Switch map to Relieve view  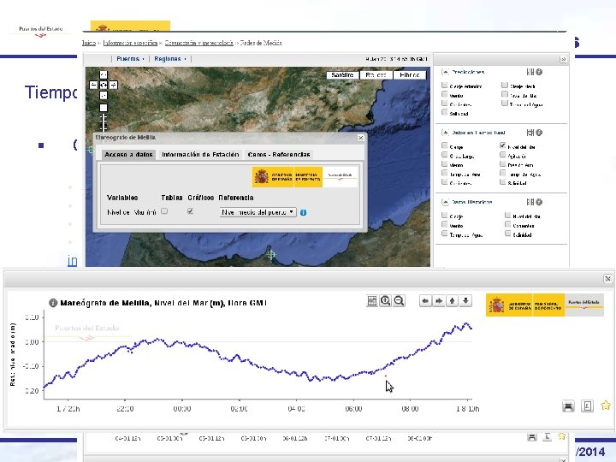coord(376,75)
